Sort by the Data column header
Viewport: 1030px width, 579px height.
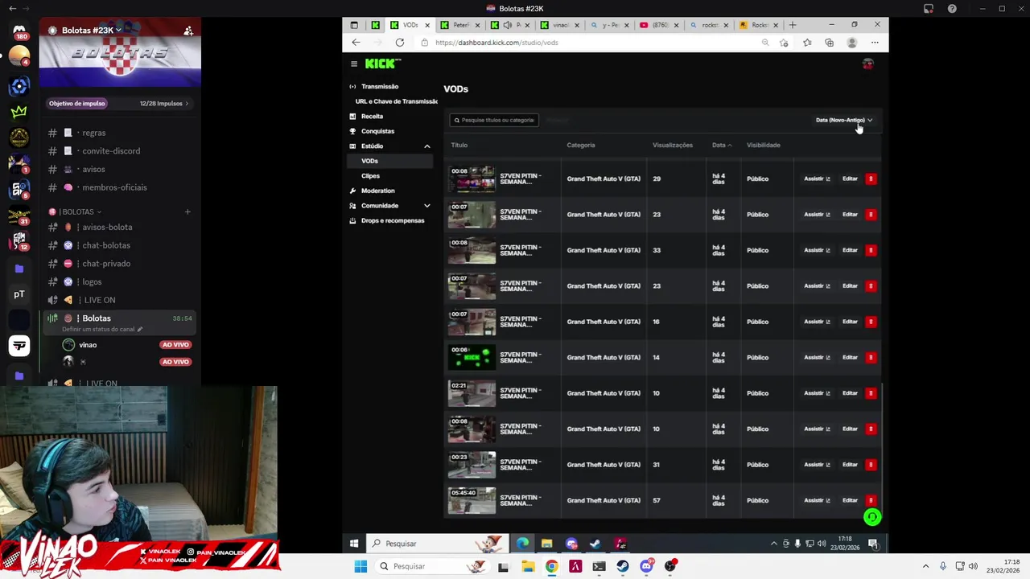722,145
